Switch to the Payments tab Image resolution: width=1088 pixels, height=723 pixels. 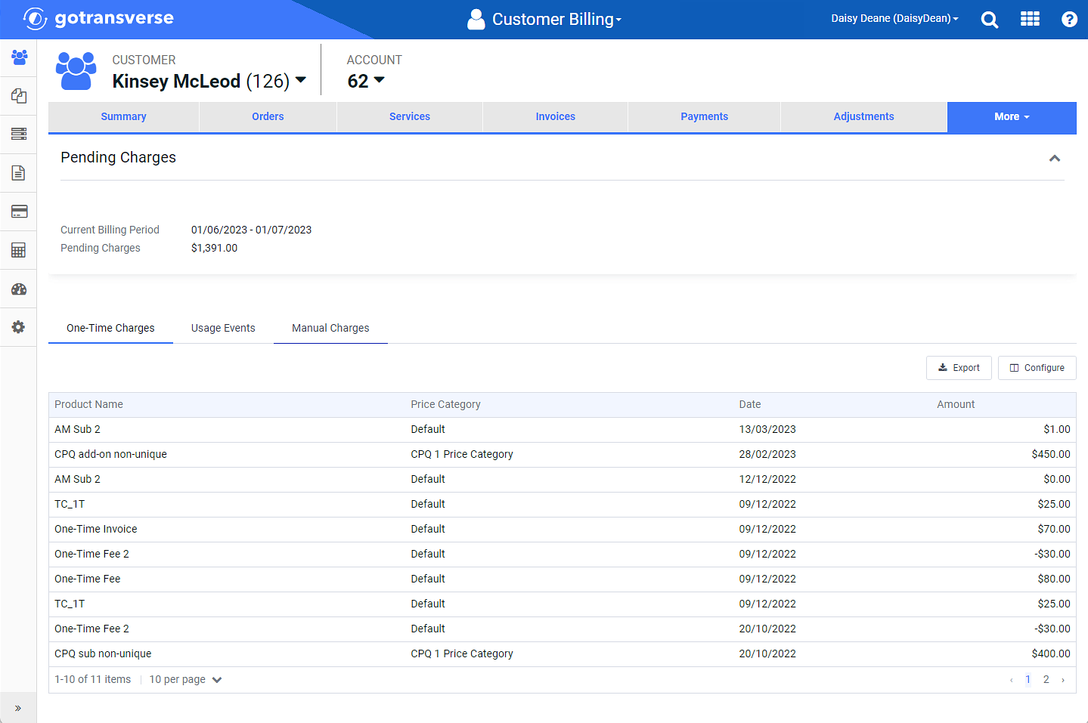tap(705, 117)
